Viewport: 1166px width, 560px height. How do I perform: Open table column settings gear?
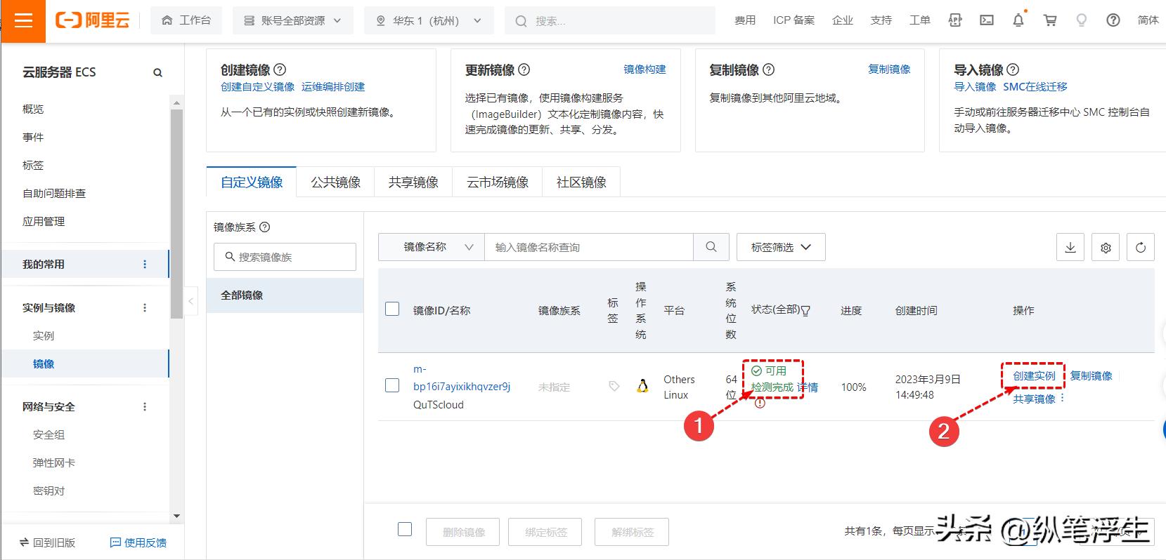tap(1106, 247)
